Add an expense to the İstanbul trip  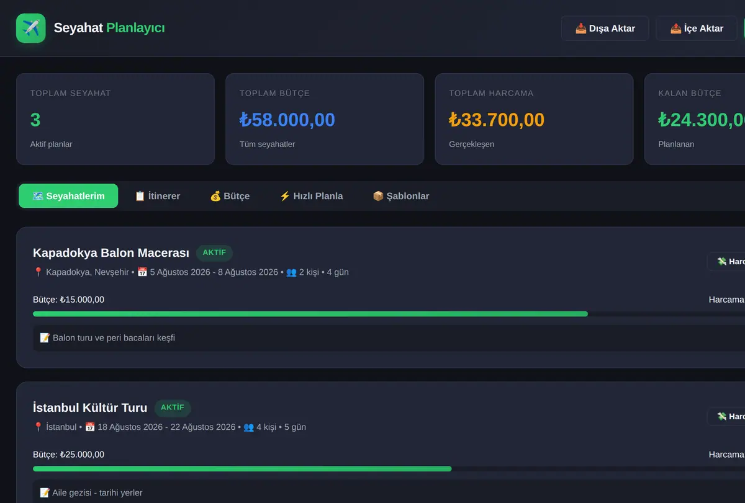[726, 417]
